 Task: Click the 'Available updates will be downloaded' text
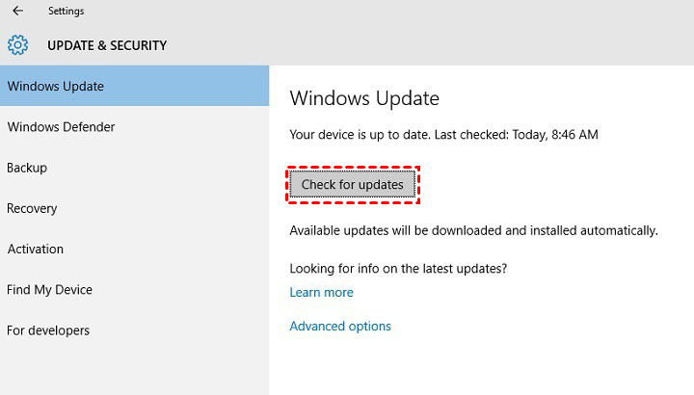coord(473,230)
